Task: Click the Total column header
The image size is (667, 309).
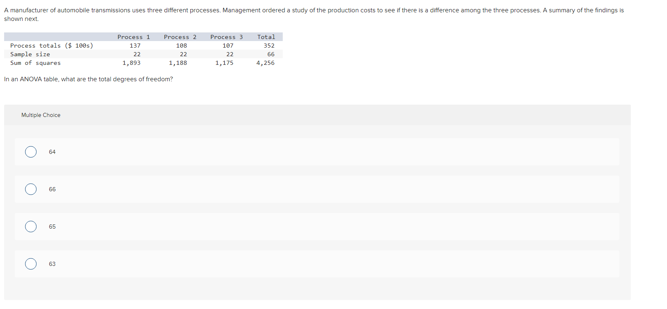Action: coord(266,37)
